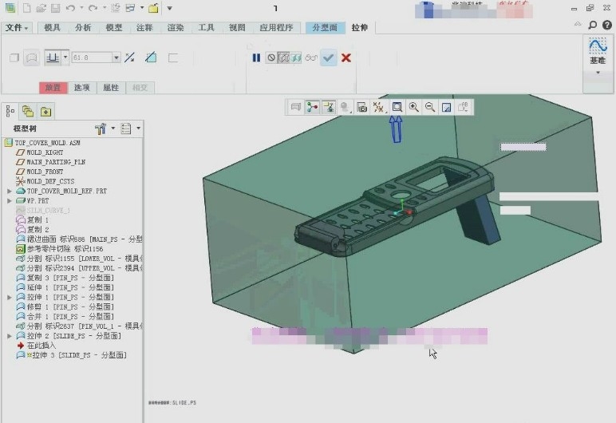The image size is (616, 423).
Task: Open the datum display filters icon
Action: [x=379, y=107]
